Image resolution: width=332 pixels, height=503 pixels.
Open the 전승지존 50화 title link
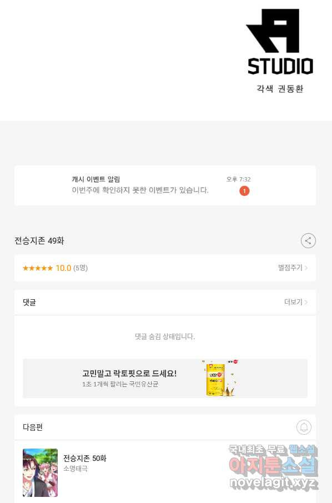pyautogui.click(x=85, y=458)
